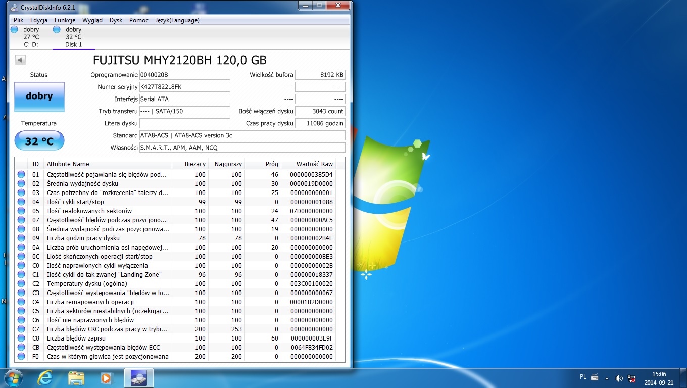Click the status orb for attribute F0

tap(21, 356)
